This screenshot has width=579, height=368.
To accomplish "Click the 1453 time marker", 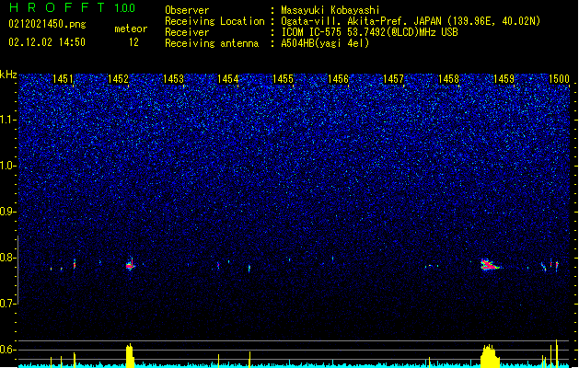I will pyautogui.click(x=173, y=79).
